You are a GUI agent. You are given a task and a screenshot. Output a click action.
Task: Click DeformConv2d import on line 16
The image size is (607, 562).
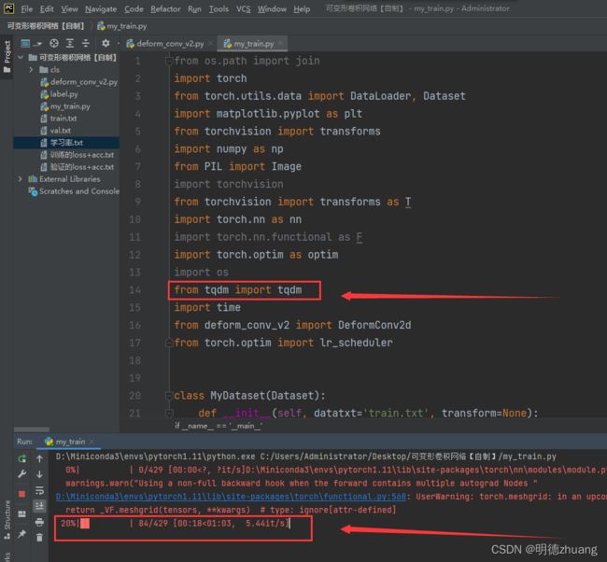(x=374, y=325)
